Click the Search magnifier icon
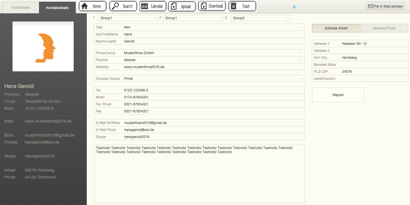This screenshot has height=205, width=410. [x=116, y=6]
